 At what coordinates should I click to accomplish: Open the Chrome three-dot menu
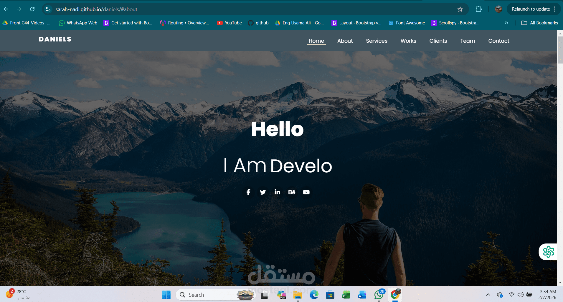pyautogui.click(x=555, y=9)
